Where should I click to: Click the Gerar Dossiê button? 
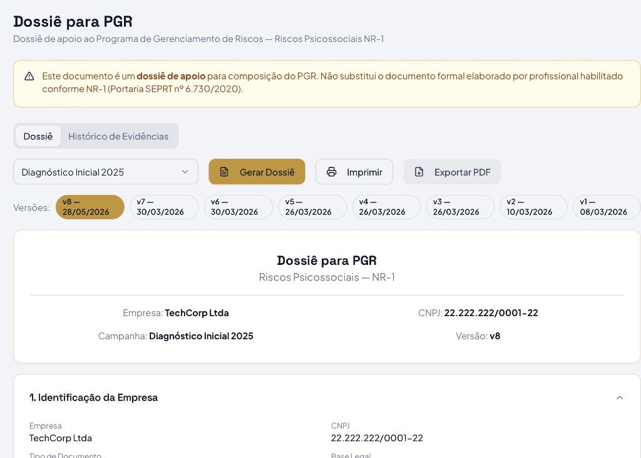click(x=257, y=172)
